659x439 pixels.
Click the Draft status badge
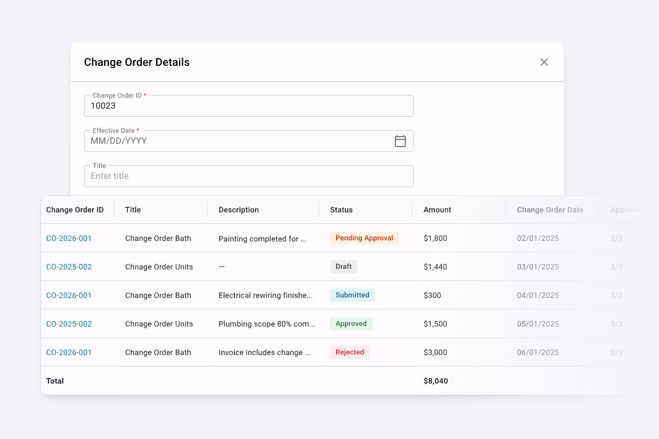tap(344, 267)
